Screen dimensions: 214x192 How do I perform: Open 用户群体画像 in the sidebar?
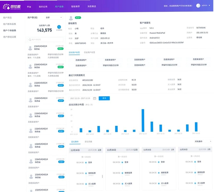10,24
